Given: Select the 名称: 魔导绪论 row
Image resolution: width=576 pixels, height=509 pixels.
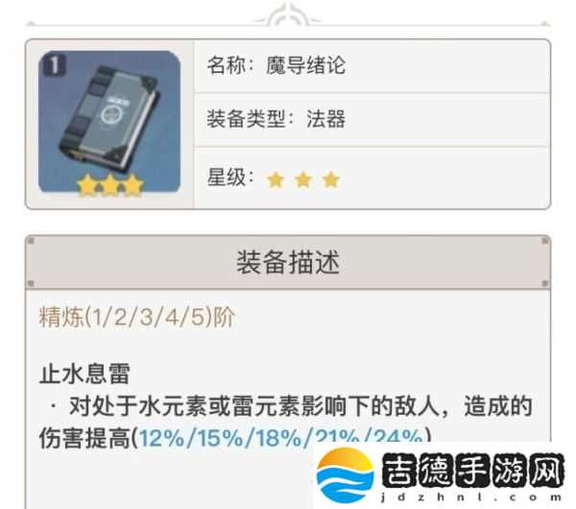Looking at the screenshot, I should point(372,65).
